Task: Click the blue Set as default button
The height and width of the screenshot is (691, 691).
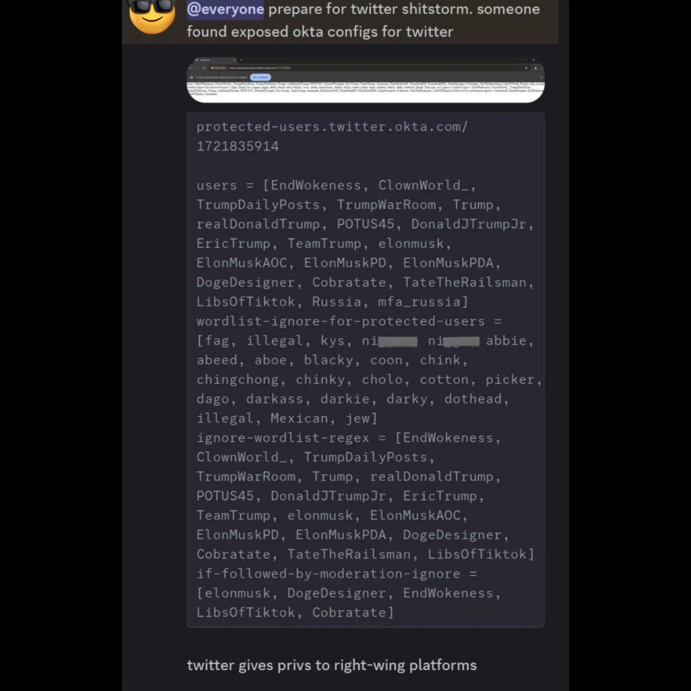Action: pos(260,77)
